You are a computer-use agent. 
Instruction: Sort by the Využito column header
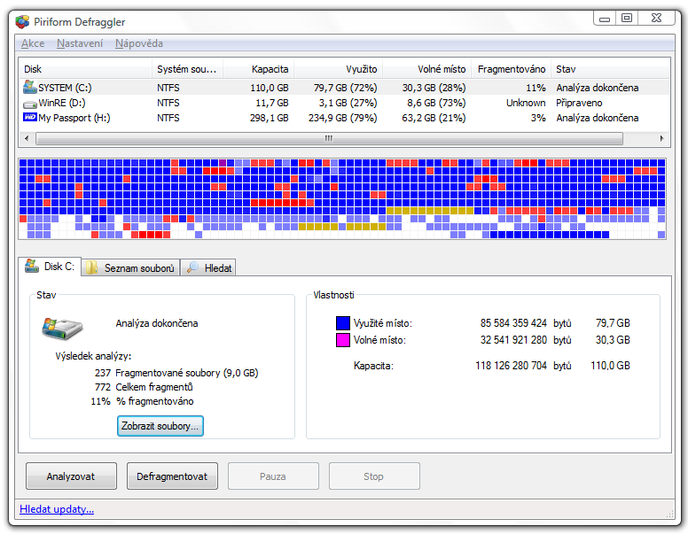[x=339, y=69]
